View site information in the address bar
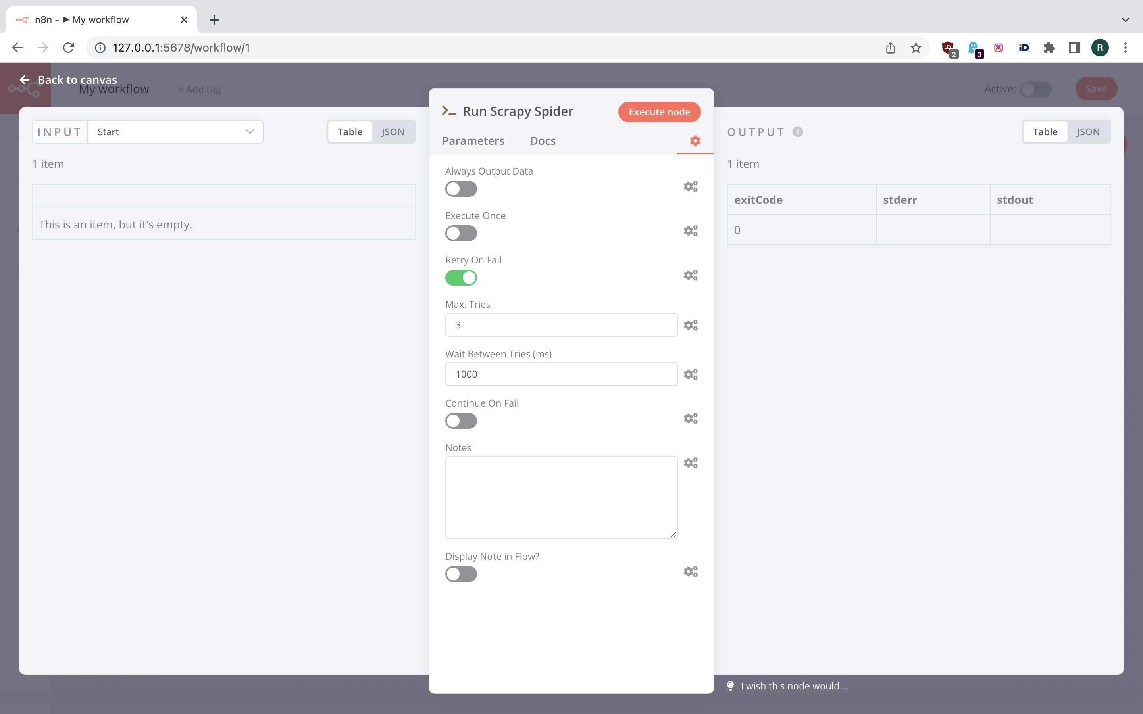The height and width of the screenshot is (714, 1143). 100,48
